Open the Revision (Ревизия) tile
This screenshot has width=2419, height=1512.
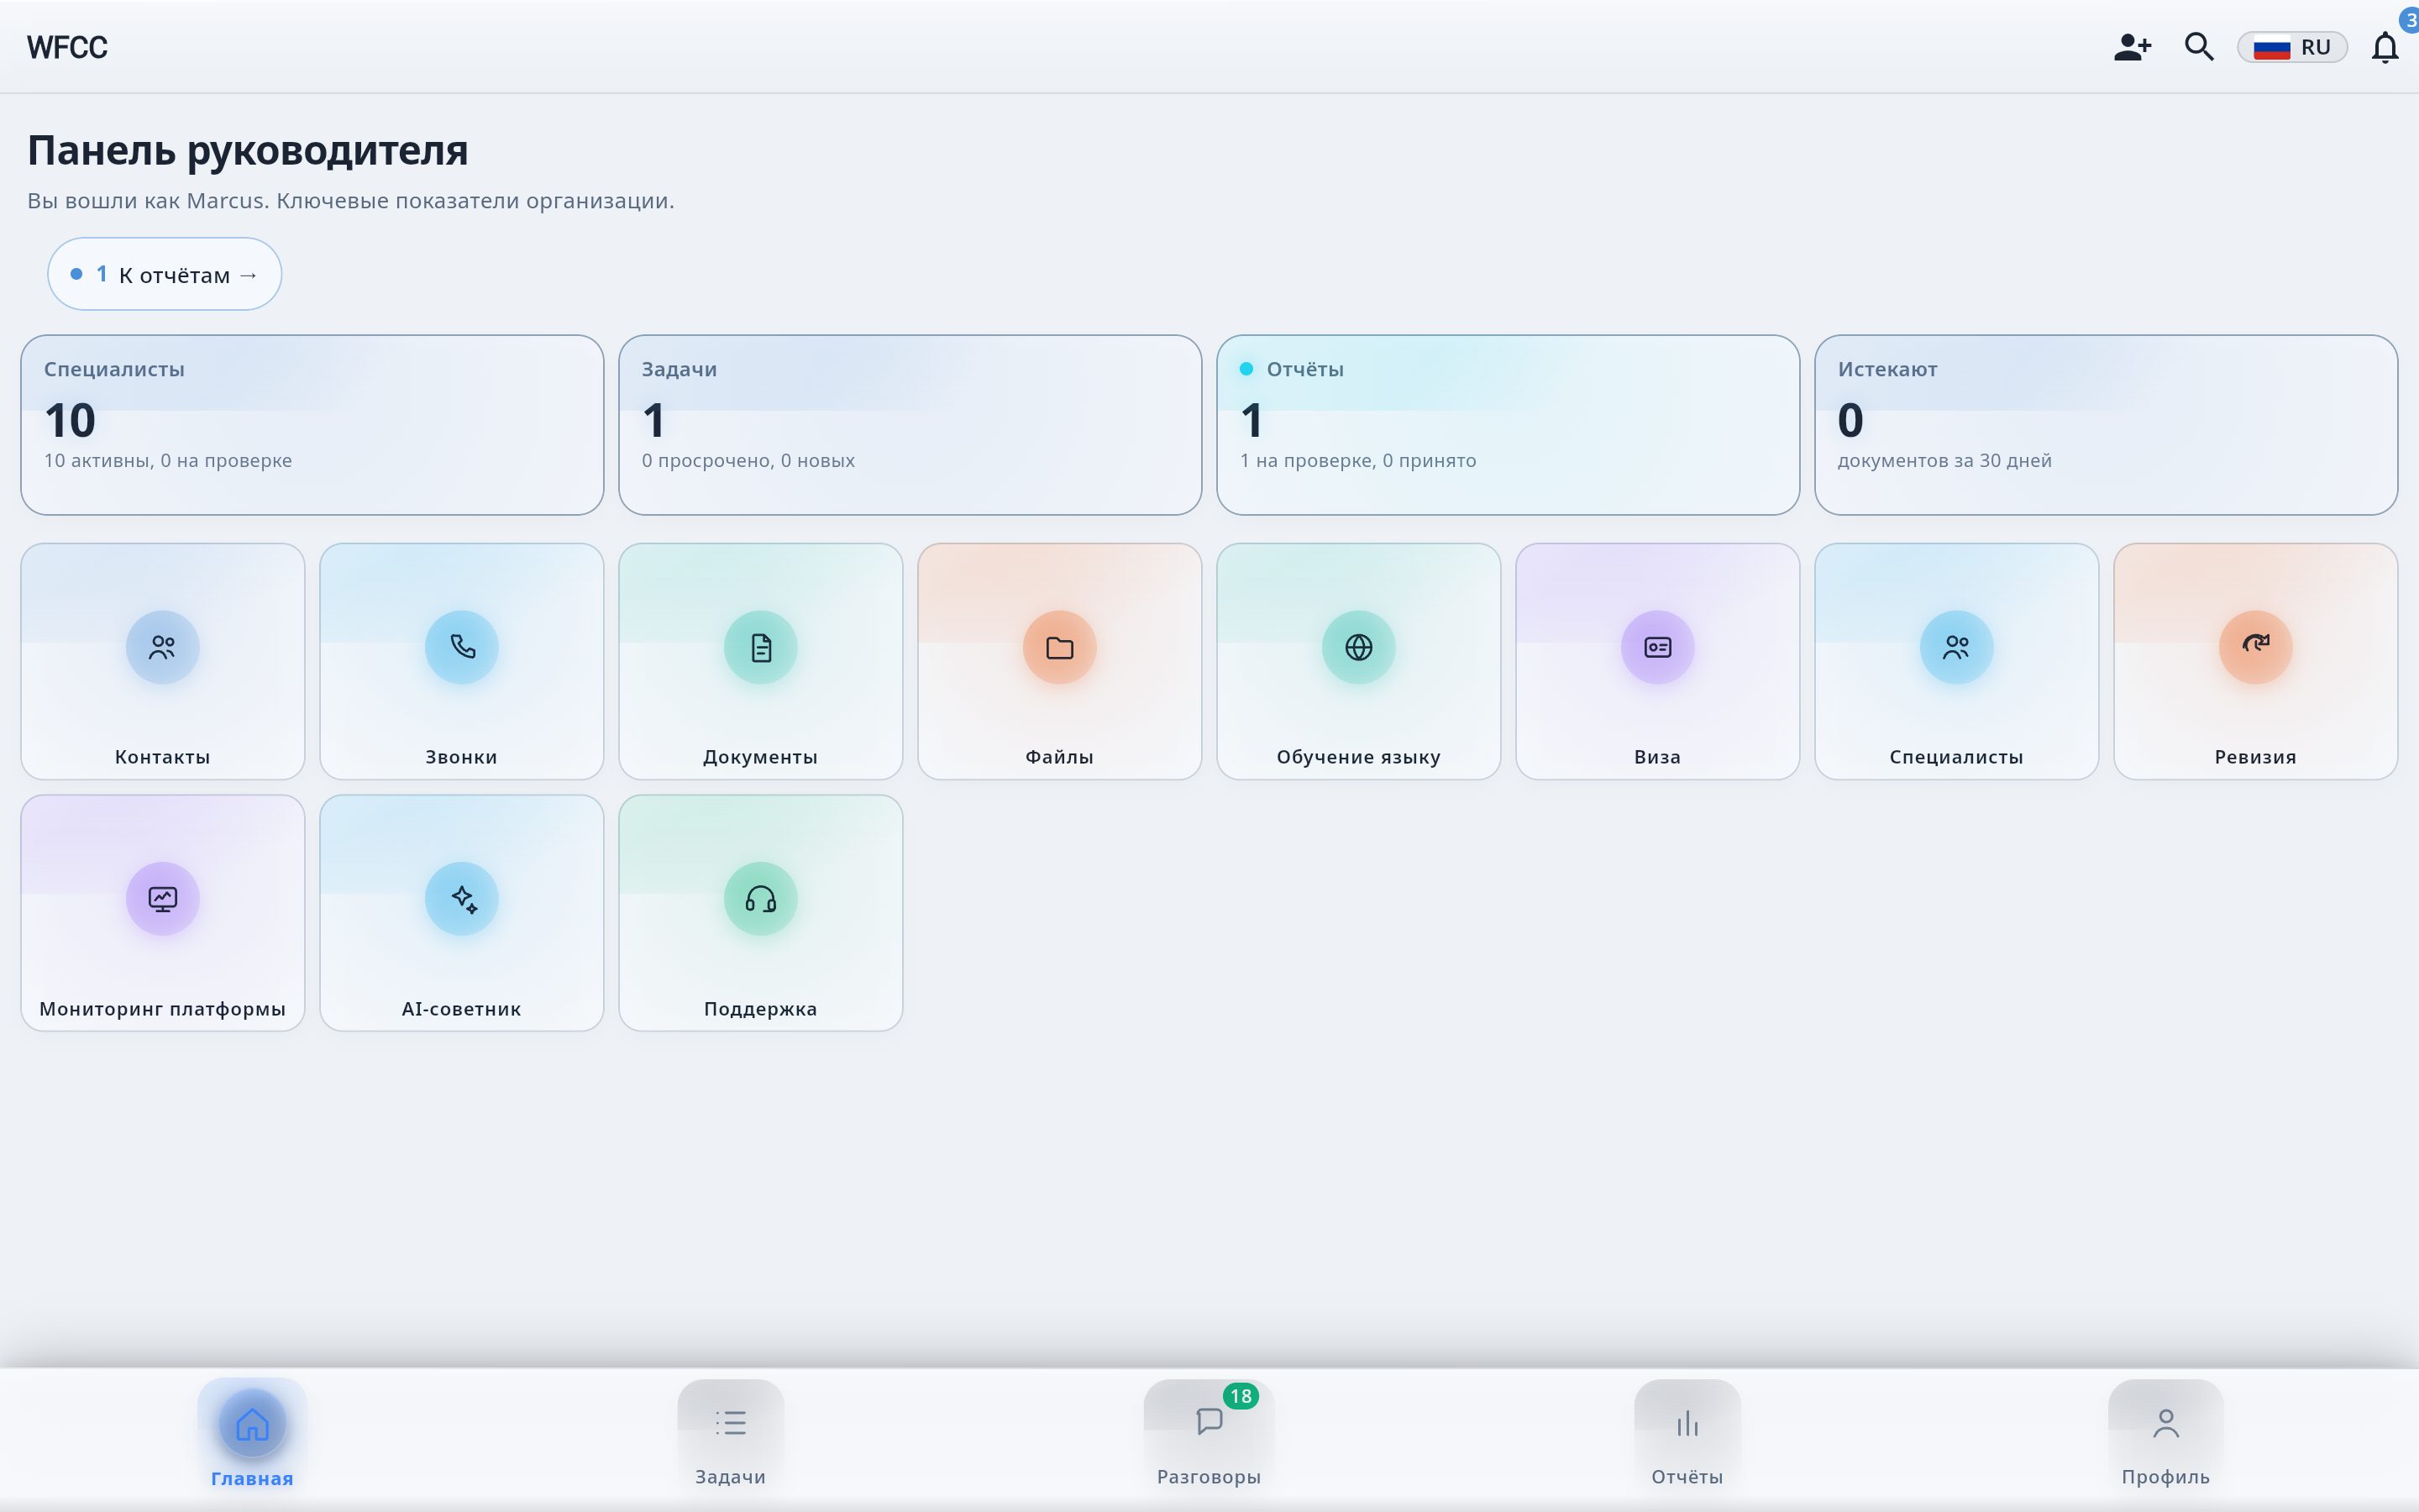(x=2254, y=661)
